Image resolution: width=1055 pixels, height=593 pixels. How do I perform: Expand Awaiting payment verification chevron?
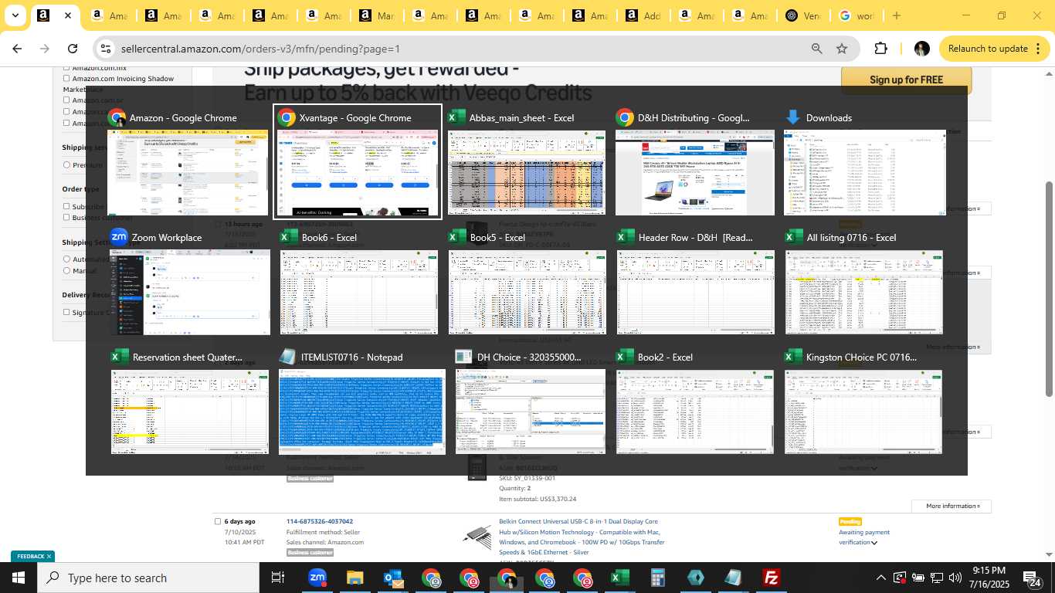click(x=874, y=543)
